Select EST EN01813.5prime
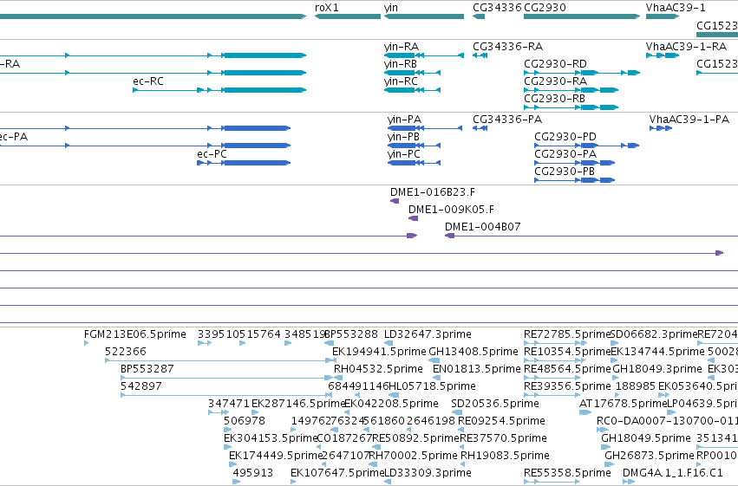The image size is (738, 486). pyautogui.click(x=436, y=378)
